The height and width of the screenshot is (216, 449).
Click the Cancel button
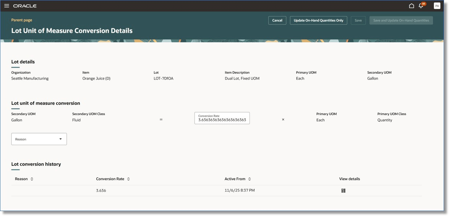point(277,20)
